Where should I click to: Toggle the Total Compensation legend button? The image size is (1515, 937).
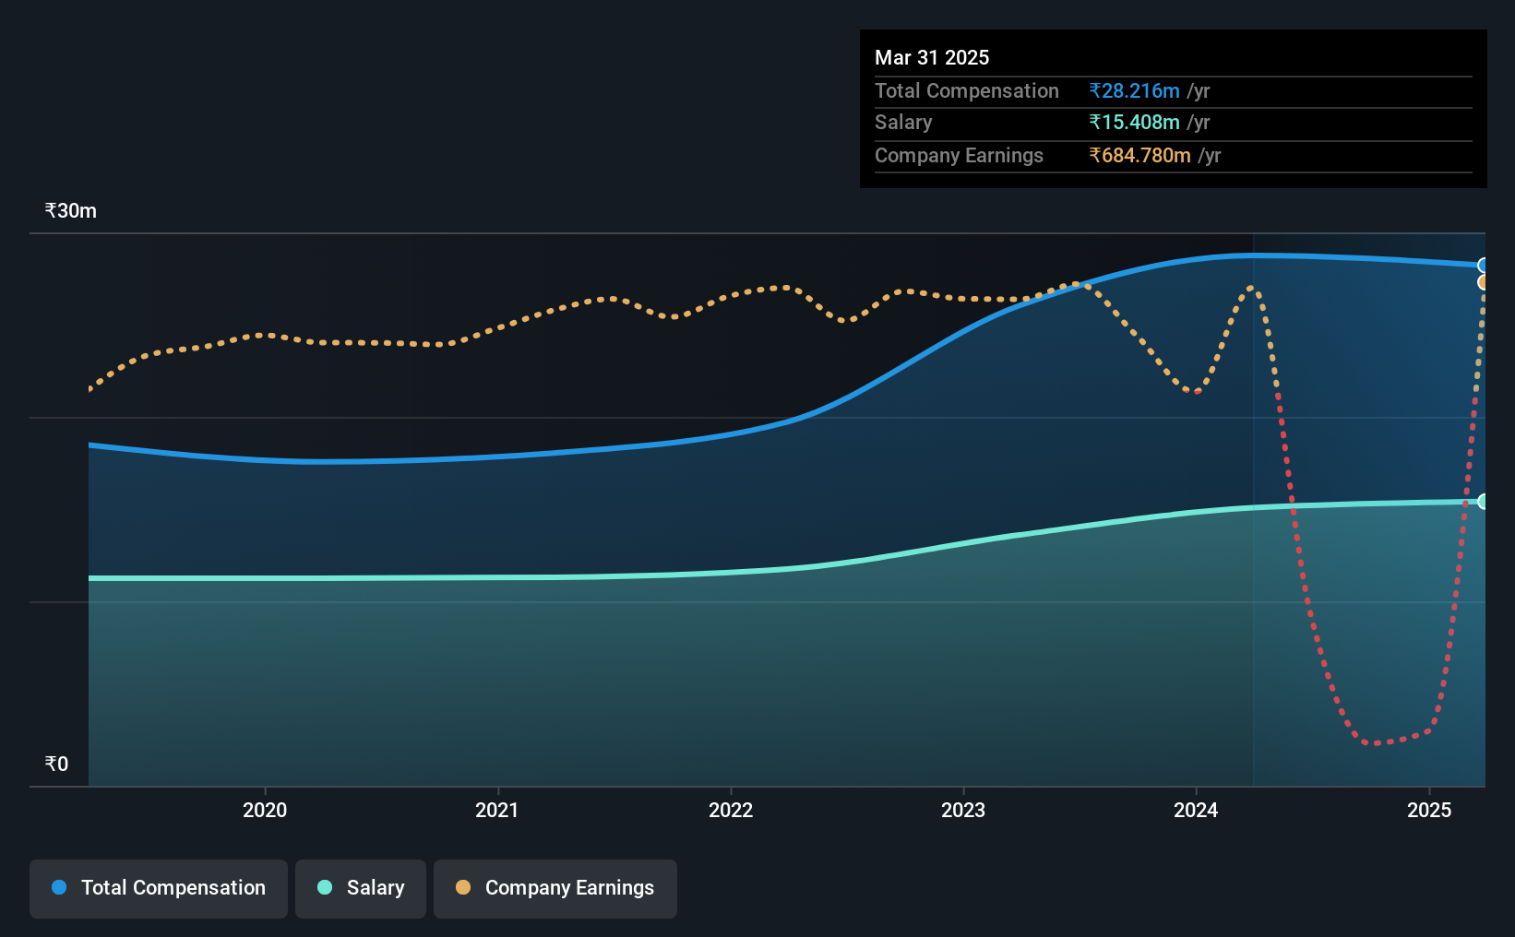pos(158,888)
